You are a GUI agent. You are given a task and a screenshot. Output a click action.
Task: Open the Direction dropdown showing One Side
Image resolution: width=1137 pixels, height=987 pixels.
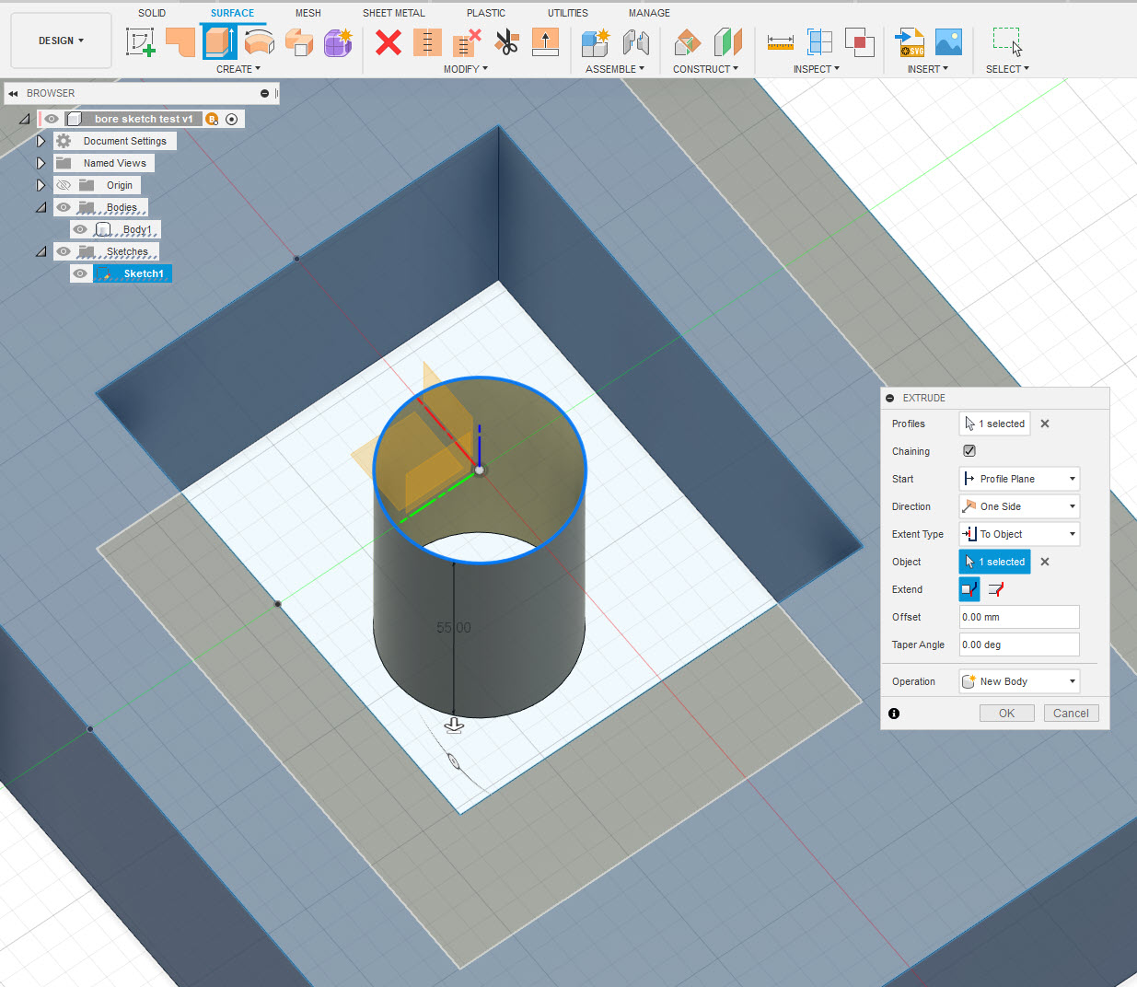1019,506
